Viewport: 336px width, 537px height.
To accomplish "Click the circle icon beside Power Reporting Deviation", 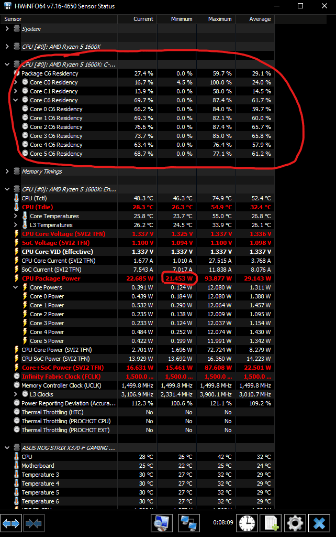I will [x=16, y=403].
